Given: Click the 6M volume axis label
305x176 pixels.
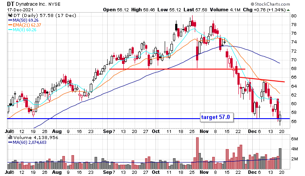Looking at the screenshot, I should pyautogui.click(x=295, y=139).
